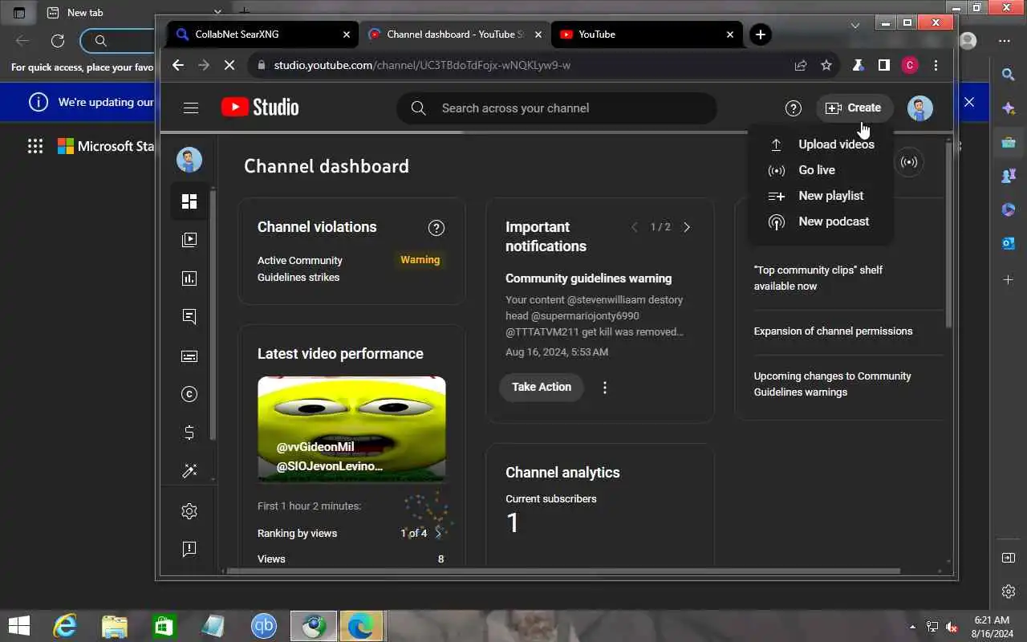Bookmark this page with the star icon
The width and height of the screenshot is (1027, 642).
pyautogui.click(x=826, y=66)
